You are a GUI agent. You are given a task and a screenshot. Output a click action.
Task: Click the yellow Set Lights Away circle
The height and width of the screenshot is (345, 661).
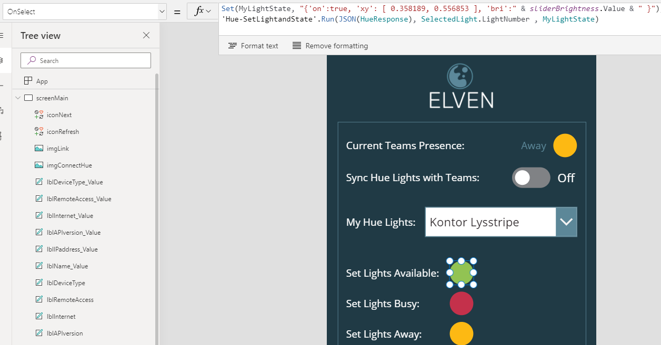pyautogui.click(x=462, y=334)
